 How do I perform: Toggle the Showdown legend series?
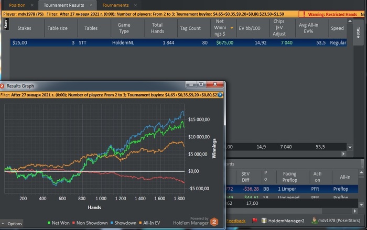pos(123,223)
